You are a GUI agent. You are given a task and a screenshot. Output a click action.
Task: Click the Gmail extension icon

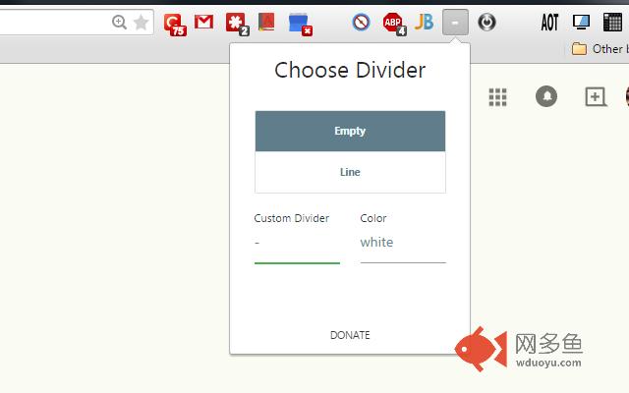tap(204, 22)
